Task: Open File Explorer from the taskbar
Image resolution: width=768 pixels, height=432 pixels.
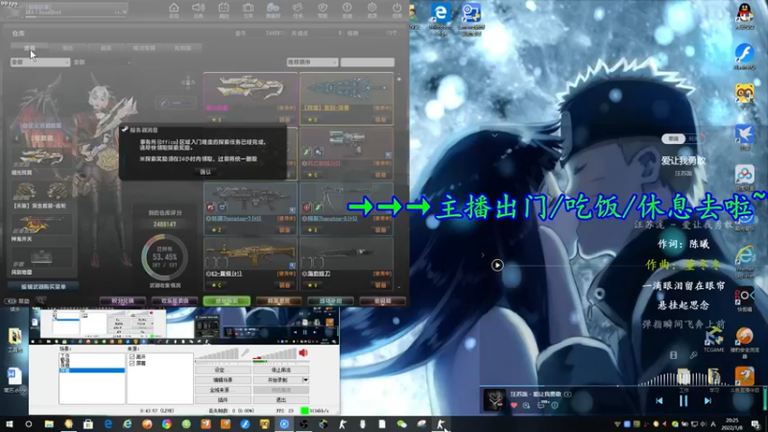Action: (49, 423)
